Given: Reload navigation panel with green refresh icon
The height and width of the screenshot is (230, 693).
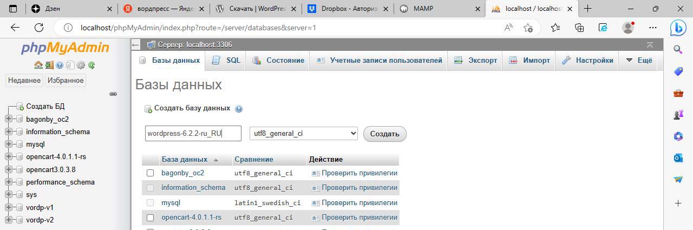Looking at the screenshot, I should click(x=91, y=65).
